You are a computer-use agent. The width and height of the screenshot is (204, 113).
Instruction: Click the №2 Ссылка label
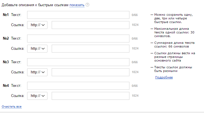tap(18, 48)
